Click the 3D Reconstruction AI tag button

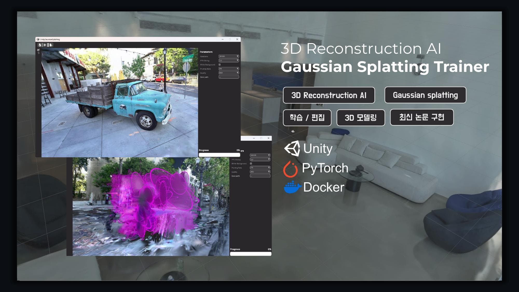(x=329, y=95)
